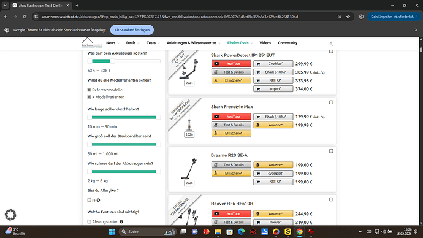The height and width of the screenshot is (238, 423).
Task: Click Als Standard festlegen button
Action: pyautogui.click(x=132, y=30)
